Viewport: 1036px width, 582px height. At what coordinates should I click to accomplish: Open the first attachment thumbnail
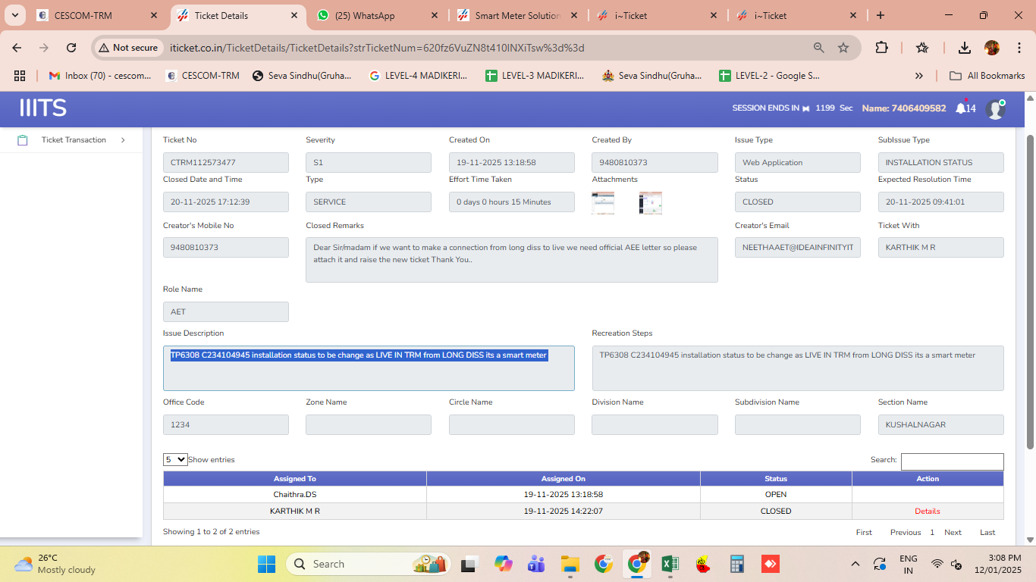tap(603, 202)
